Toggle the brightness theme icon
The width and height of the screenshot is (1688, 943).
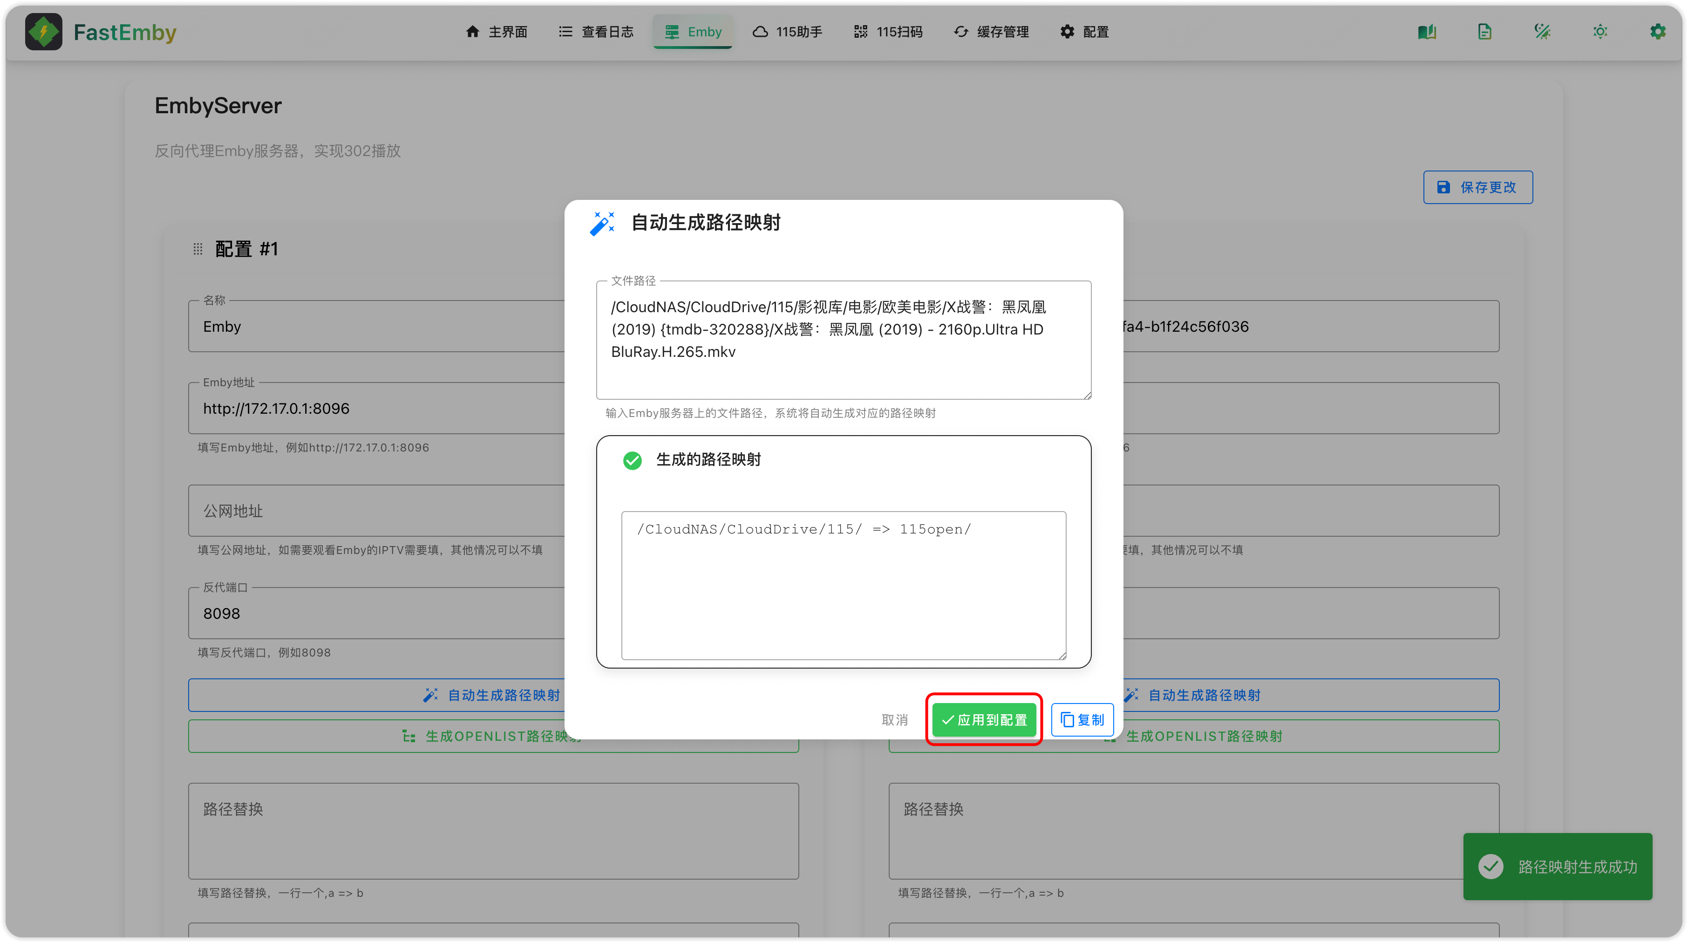(x=1600, y=32)
